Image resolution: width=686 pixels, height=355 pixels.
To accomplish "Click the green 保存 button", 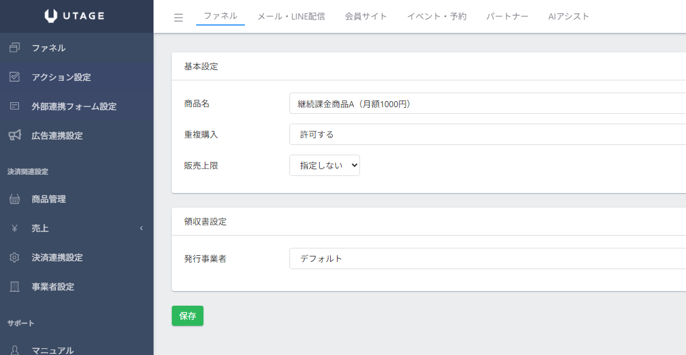I will coord(188,316).
